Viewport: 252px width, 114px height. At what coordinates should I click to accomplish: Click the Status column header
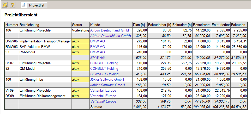pos(77,25)
